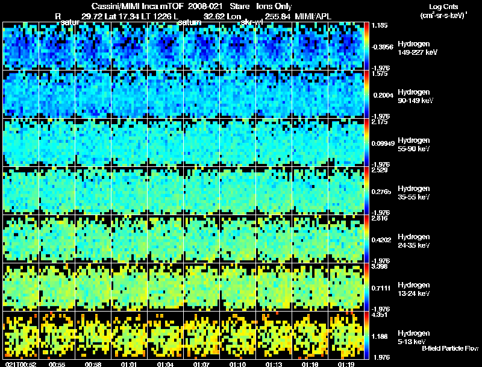Select the 149-227 keV image panel at 01:04
Viewport: 482px width, 367px height.
point(165,46)
